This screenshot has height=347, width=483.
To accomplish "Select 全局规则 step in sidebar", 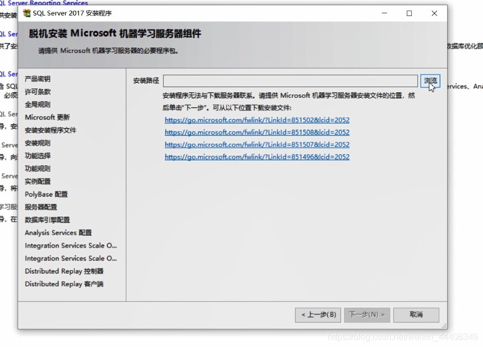I will point(38,104).
